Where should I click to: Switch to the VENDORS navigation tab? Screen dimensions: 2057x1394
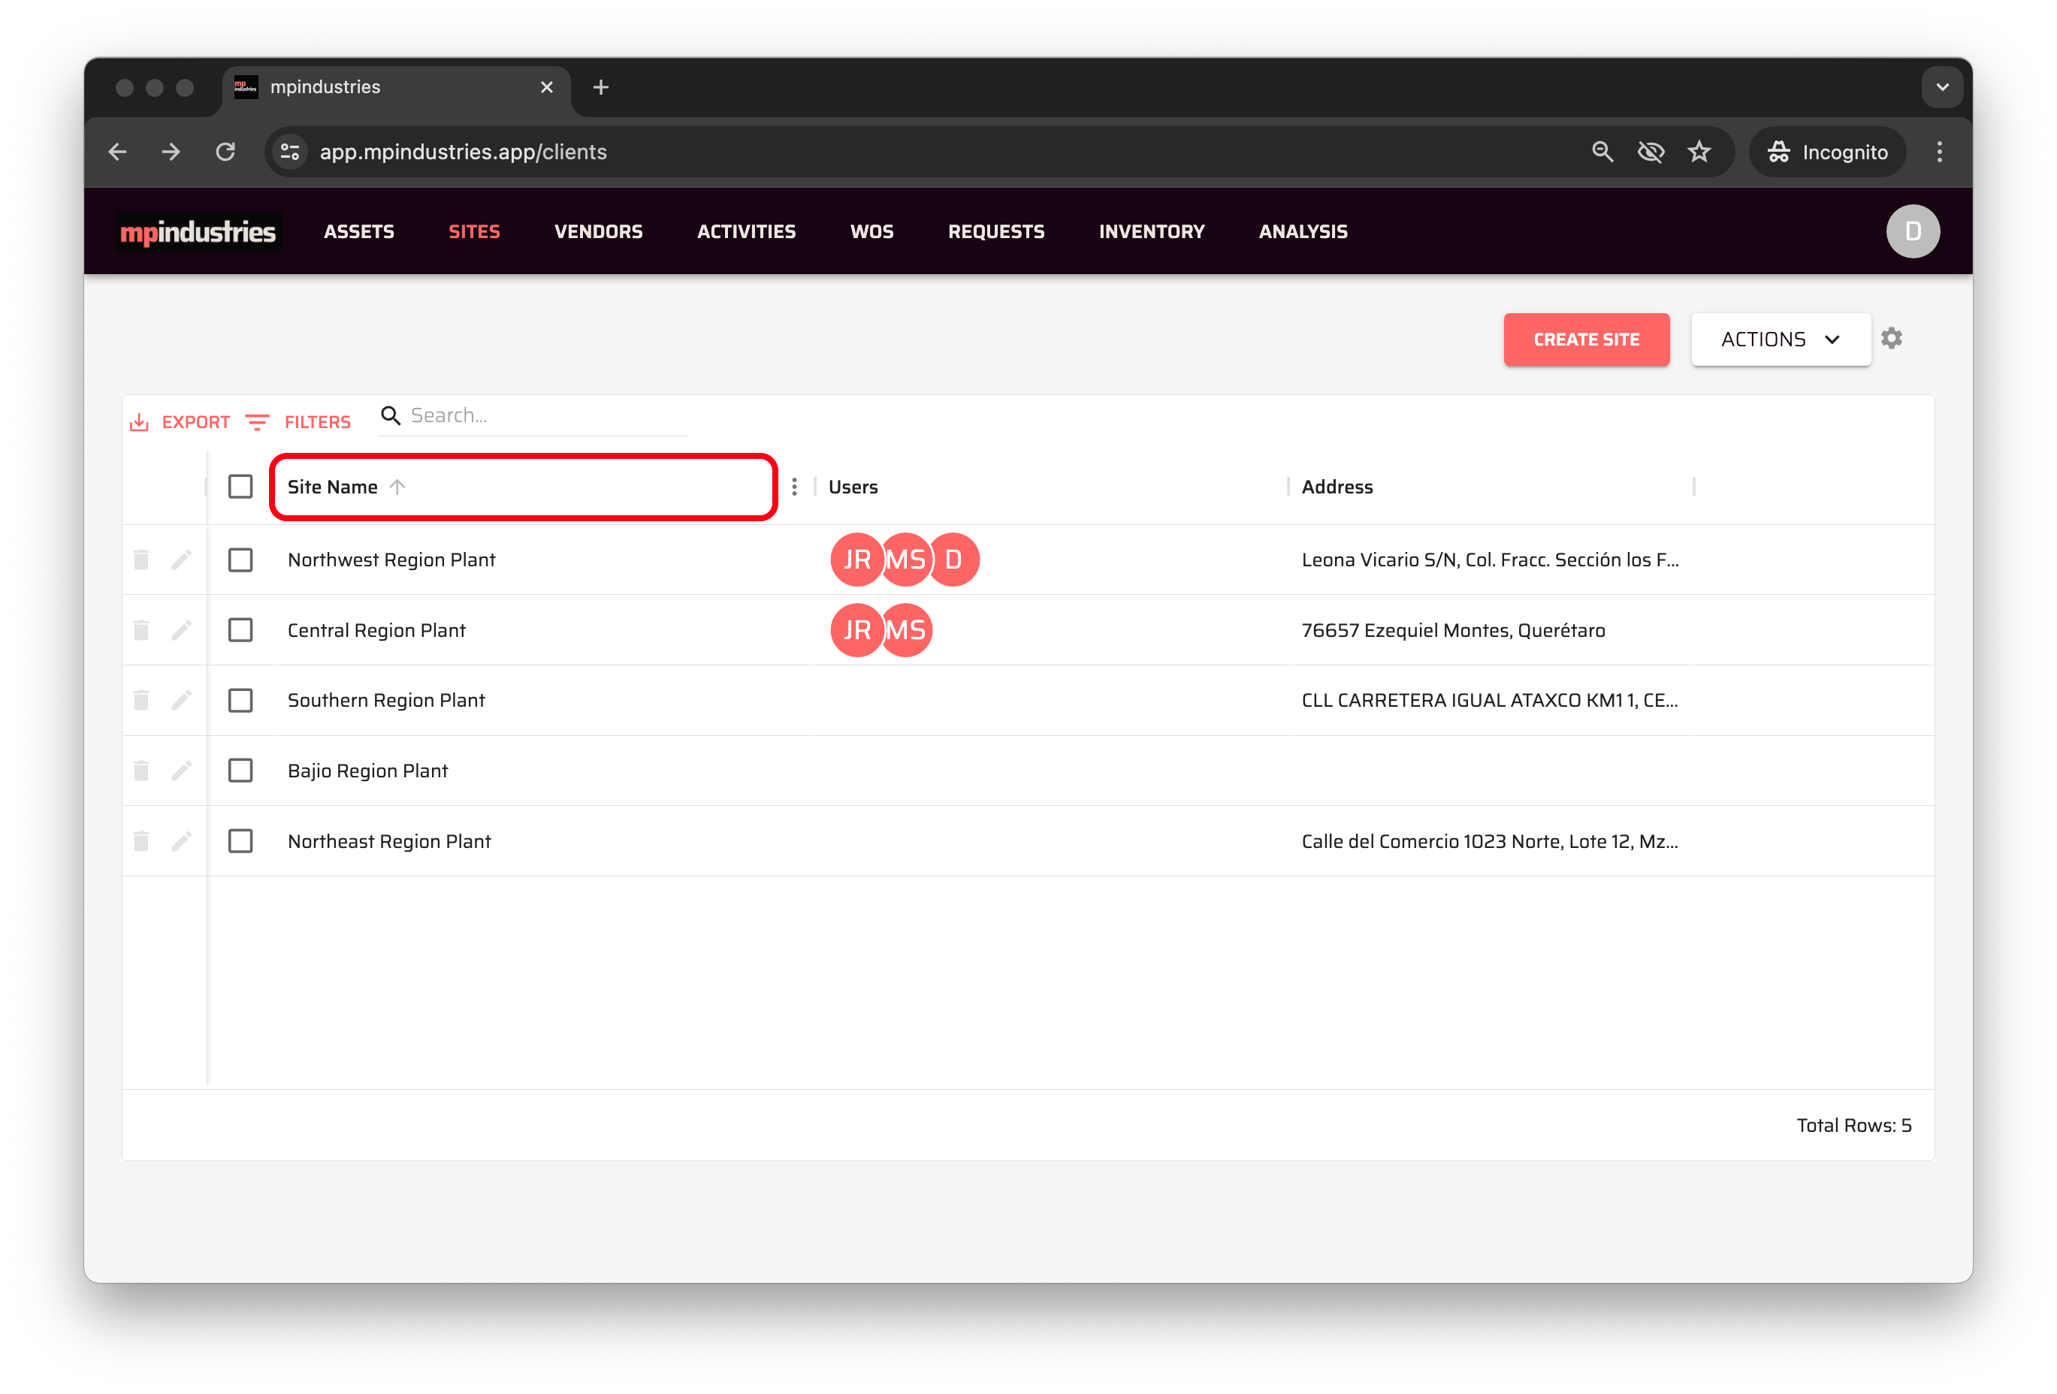click(597, 231)
